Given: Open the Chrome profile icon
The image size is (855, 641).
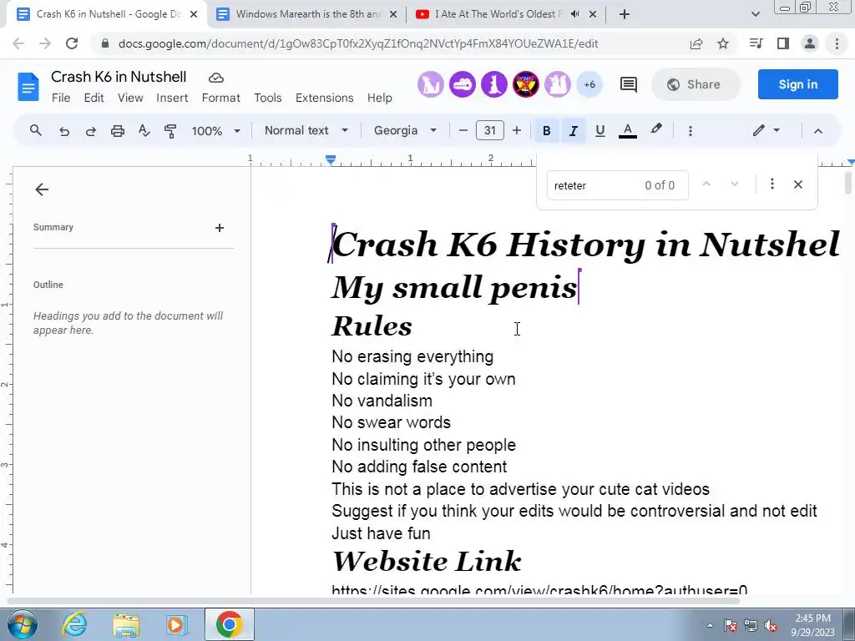Looking at the screenshot, I should point(810,43).
